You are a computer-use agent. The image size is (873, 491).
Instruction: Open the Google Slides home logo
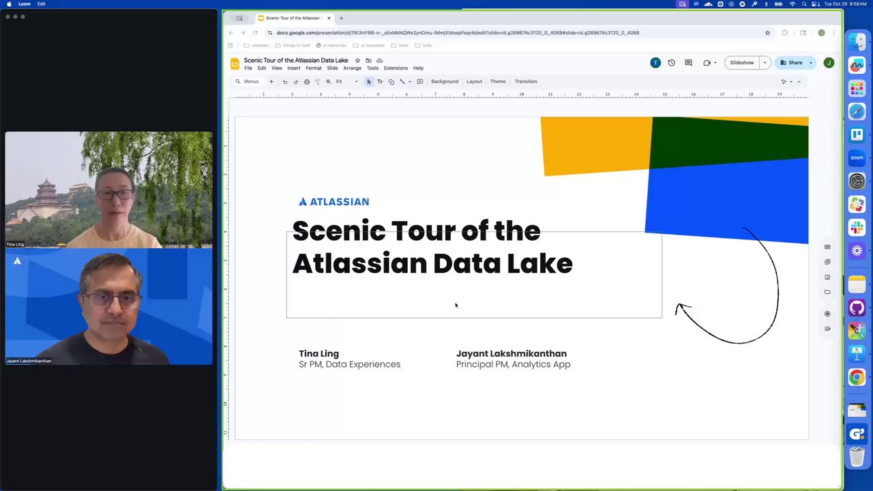[x=235, y=64]
